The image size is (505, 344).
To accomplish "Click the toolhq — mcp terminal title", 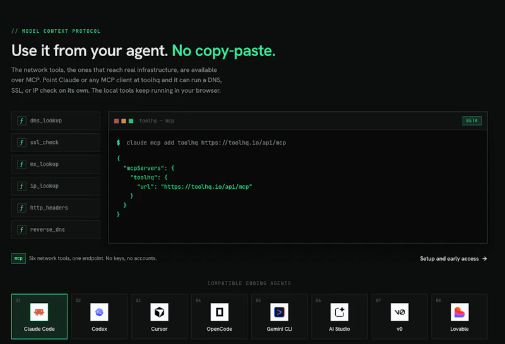I will 157,121.
